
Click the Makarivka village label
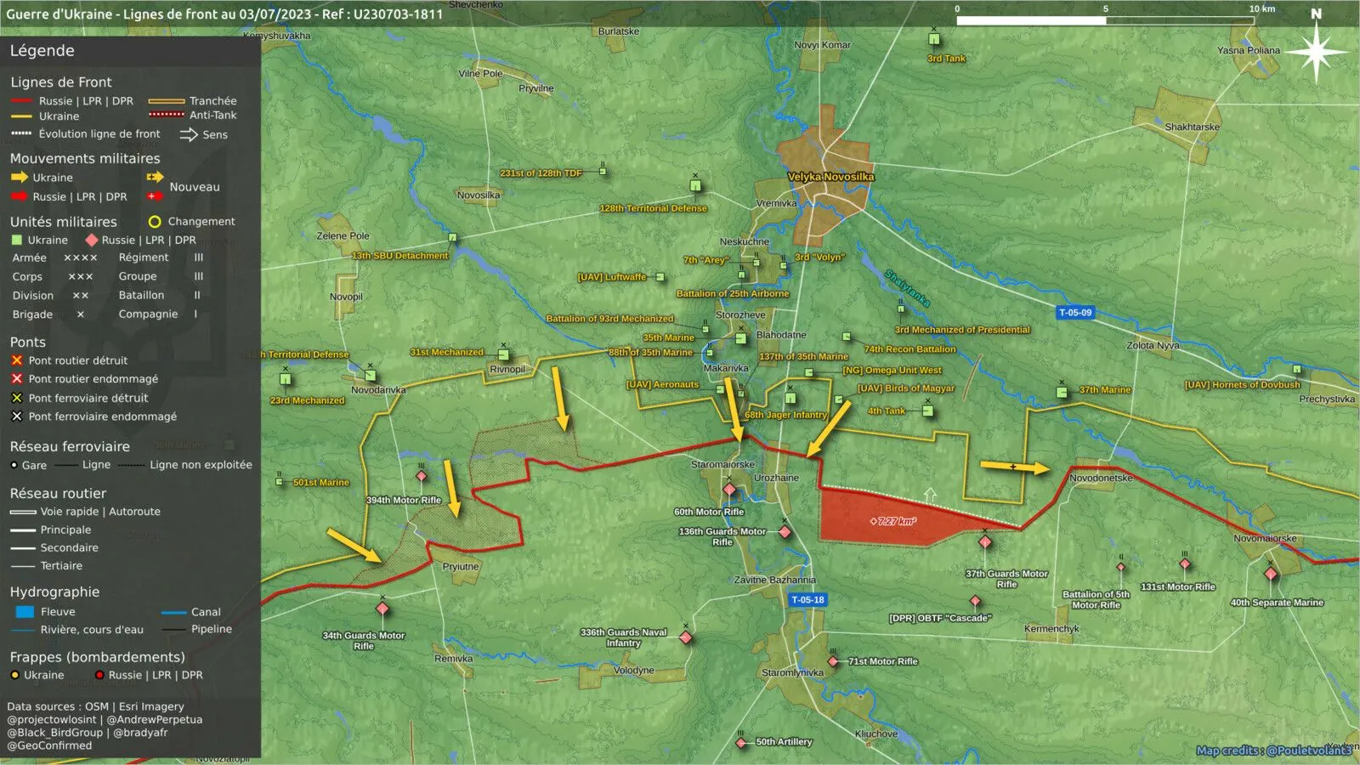pos(726,369)
